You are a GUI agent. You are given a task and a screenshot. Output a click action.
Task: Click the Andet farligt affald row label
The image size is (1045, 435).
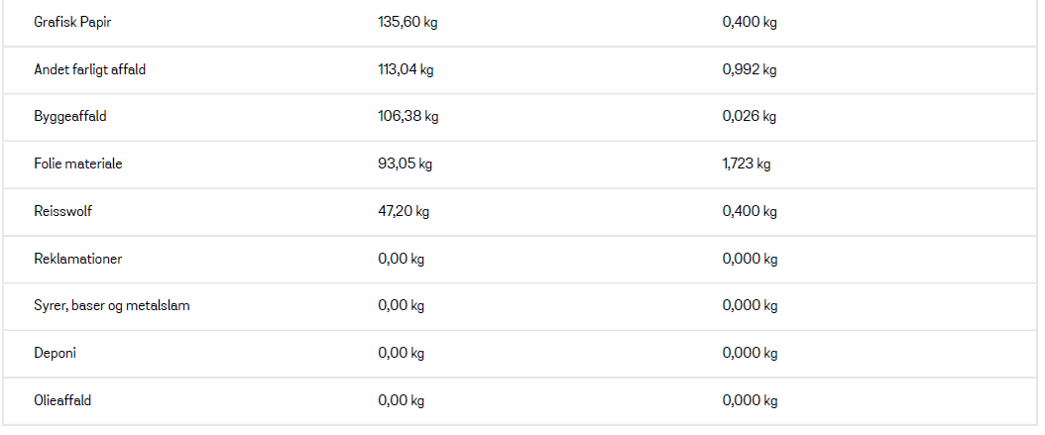(90, 69)
